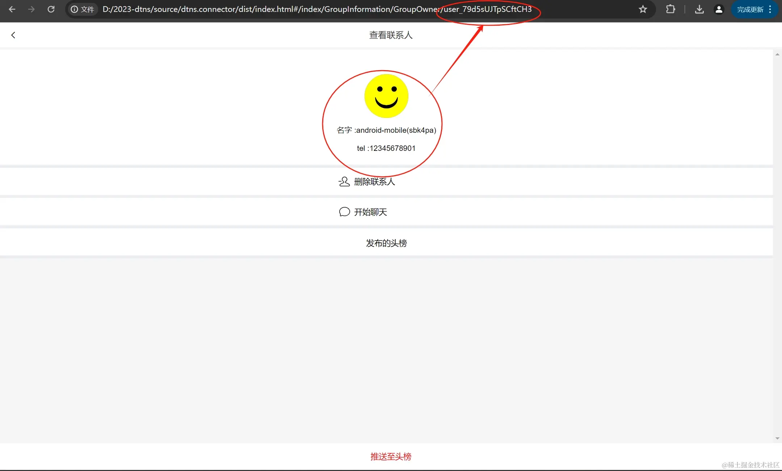The image size is (782, 471).
Task: Bookmark page with star icon
Action: pos(643,9)
